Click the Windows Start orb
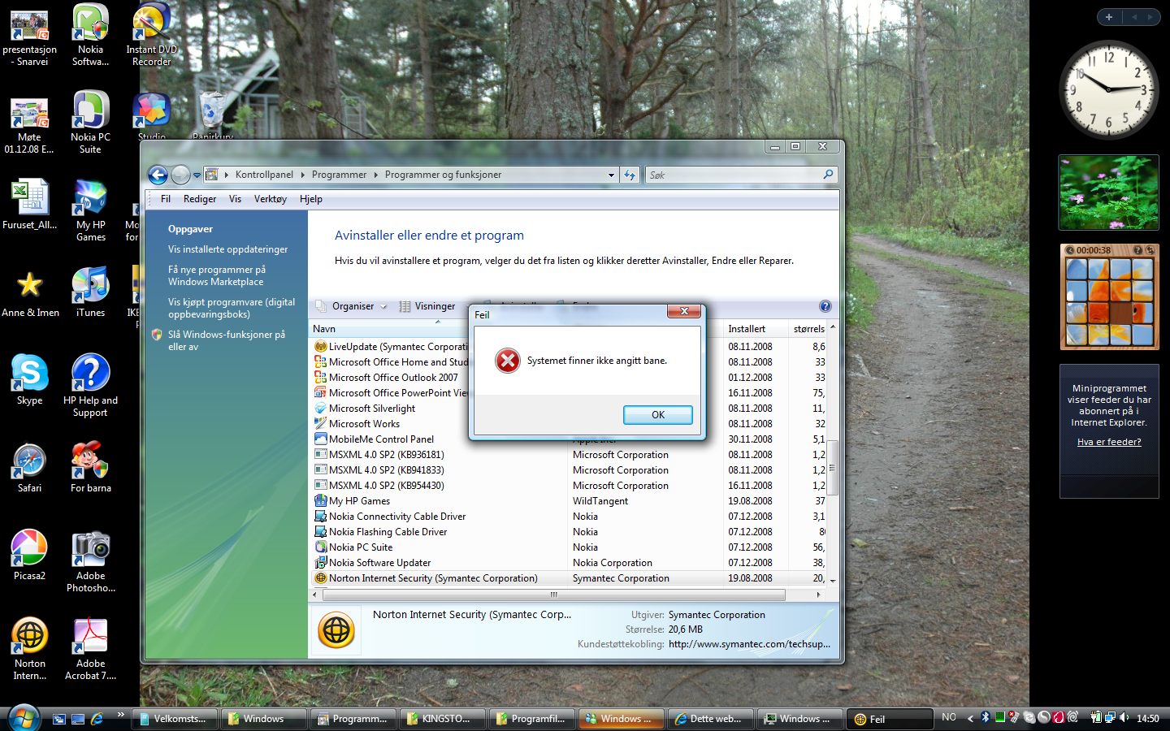1170x731 pixels. coord(24,718)
